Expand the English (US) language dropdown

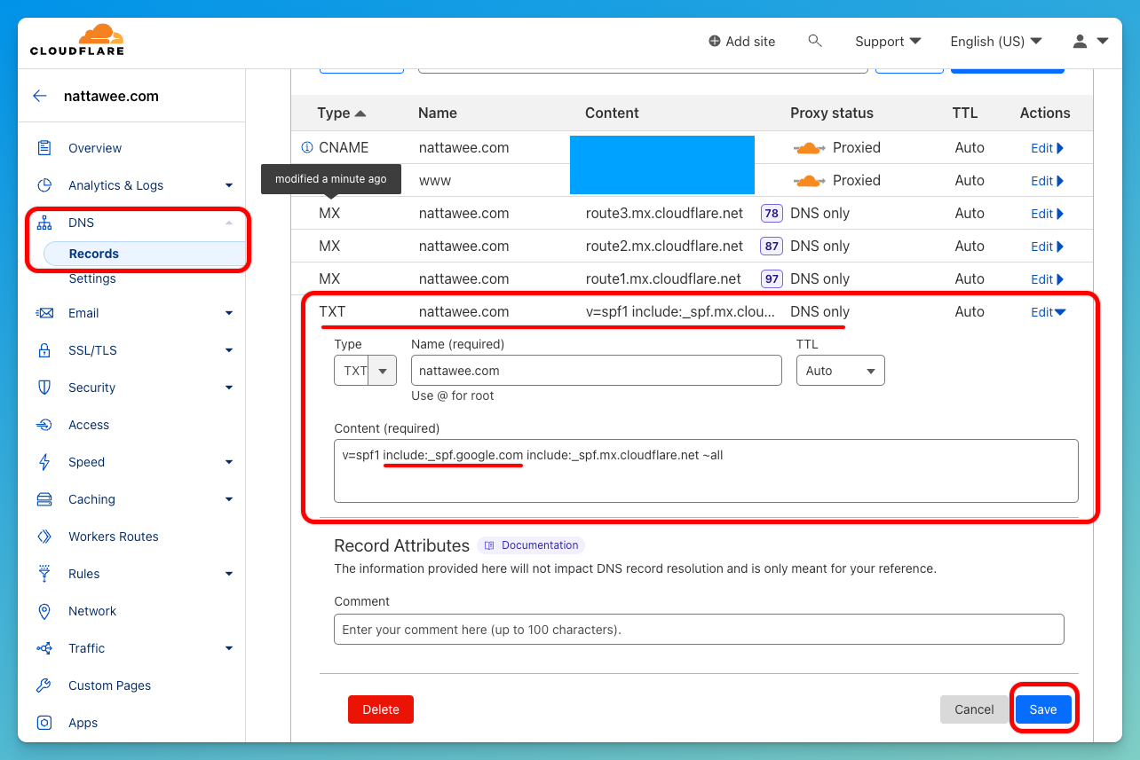[996, 41]
